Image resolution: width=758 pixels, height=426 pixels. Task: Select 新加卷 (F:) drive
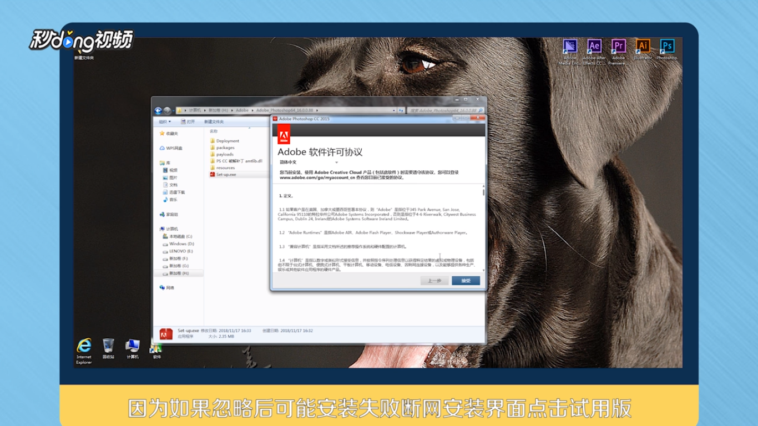(175, 258)
